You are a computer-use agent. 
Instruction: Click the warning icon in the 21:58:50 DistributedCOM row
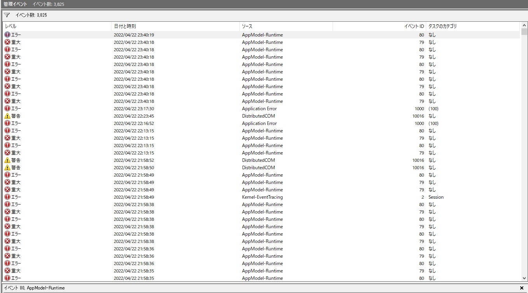click(7, 168)
